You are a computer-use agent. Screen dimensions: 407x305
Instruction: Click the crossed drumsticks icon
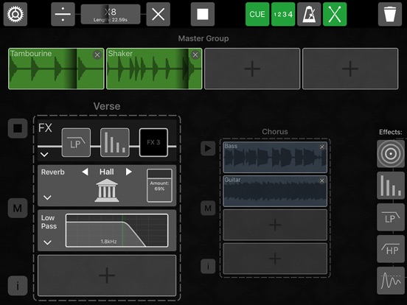point(335,14)
